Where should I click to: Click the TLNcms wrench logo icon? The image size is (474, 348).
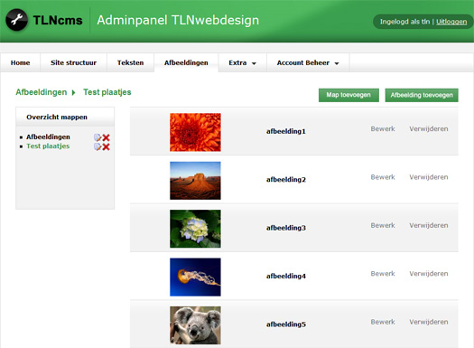(x=16, y=20)
